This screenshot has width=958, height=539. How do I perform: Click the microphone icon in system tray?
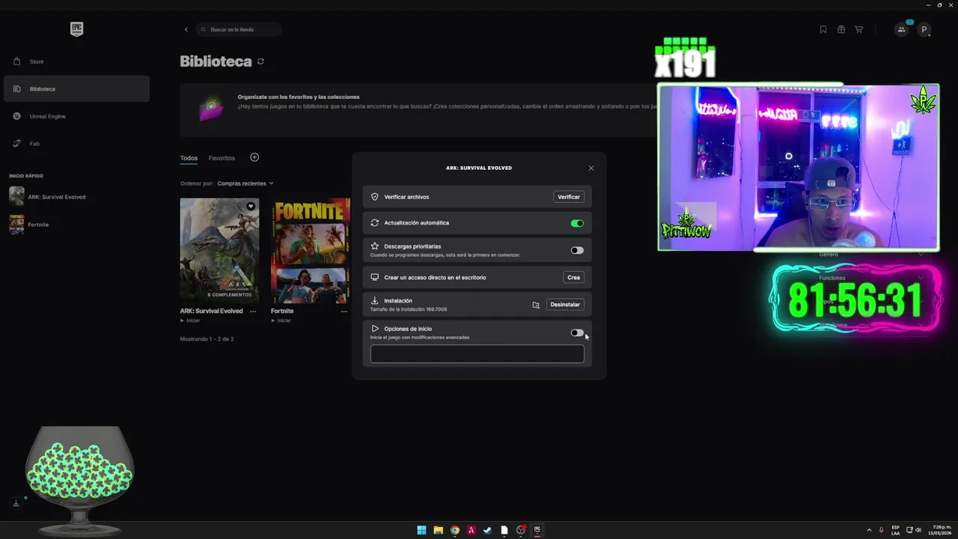click(882, 530)
